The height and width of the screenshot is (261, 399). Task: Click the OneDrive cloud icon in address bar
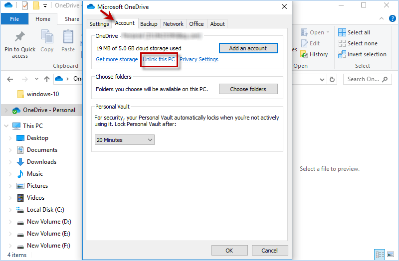[58, 79]
